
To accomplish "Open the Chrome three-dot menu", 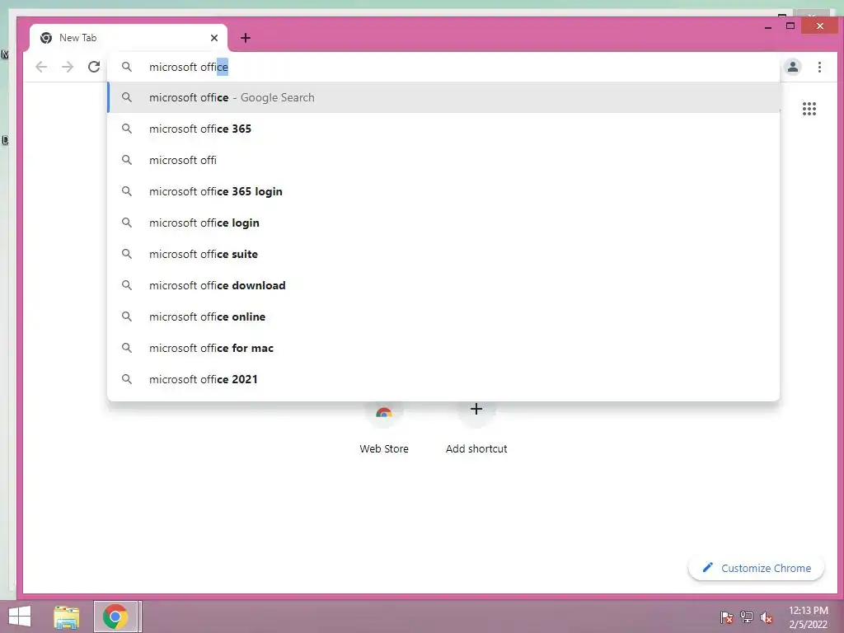I will (x=819, y=67).
